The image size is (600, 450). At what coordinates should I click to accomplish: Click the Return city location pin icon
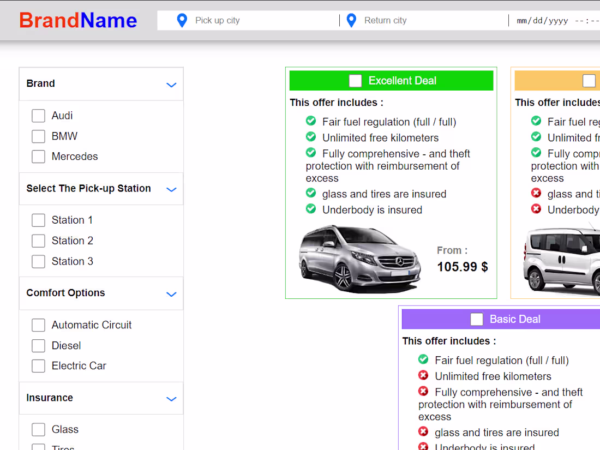pyautogui.click(x=351, y=20)
